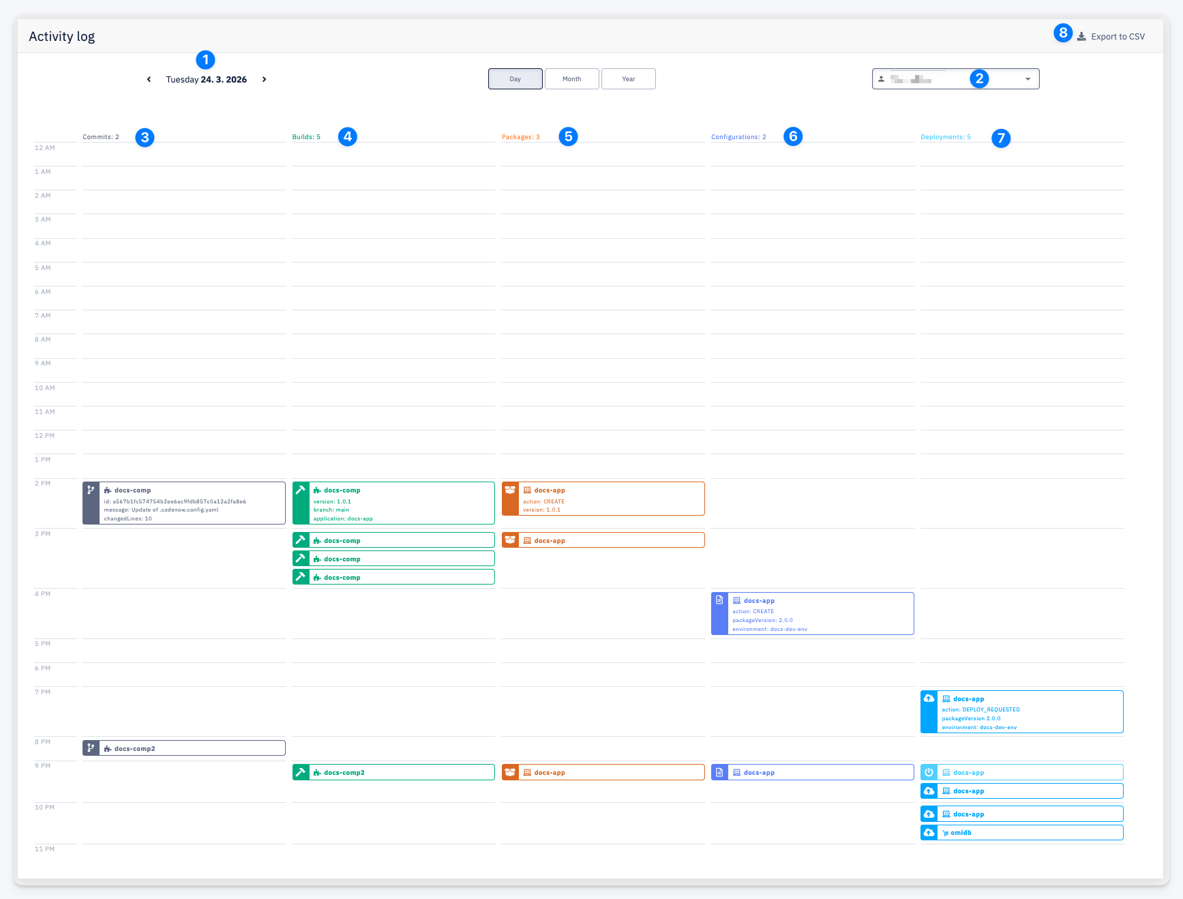Image resolution: width=1183 pixels, height=899 pixels.
Task: Click the date Tuesday 24. 3. 2026
Action: point(207,80)
